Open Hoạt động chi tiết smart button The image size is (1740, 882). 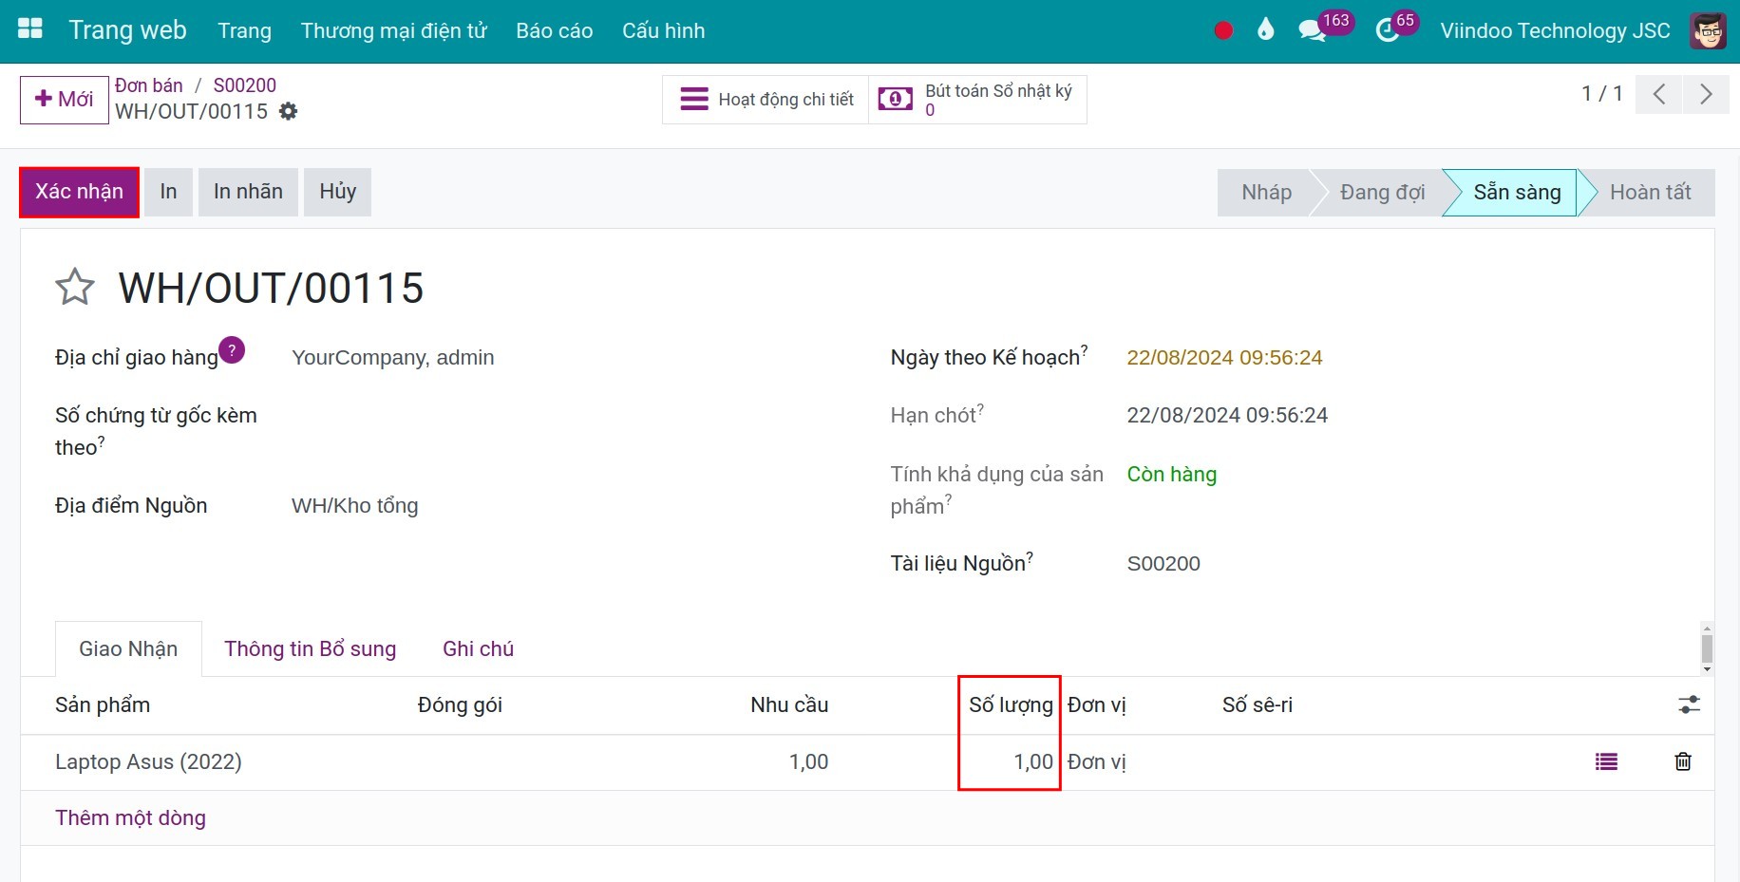(766, 100)
